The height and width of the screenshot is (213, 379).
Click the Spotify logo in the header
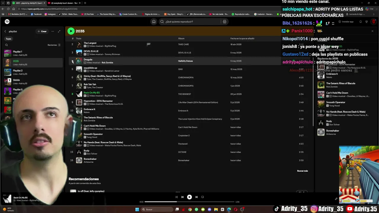click(7, 22)
